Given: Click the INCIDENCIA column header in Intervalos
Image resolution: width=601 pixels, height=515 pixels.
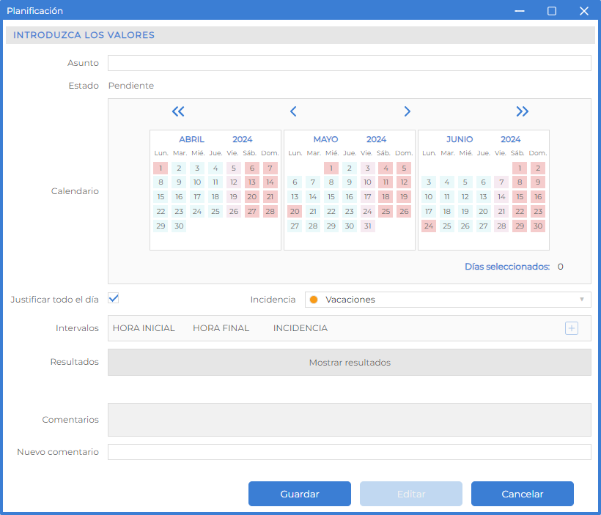Looking at the screenshot, I should 300,328.
